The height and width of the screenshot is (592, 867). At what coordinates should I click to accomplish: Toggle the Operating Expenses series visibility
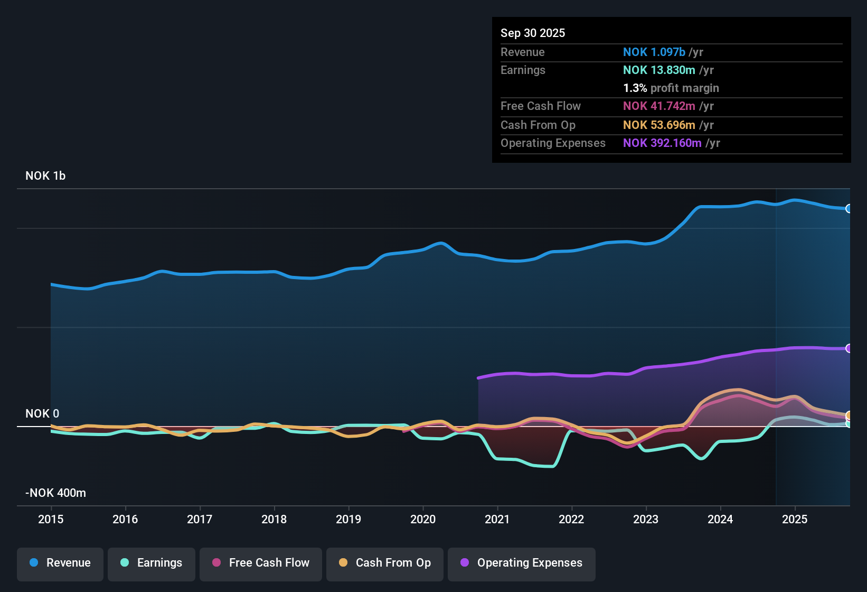click(x=521, y=563)
